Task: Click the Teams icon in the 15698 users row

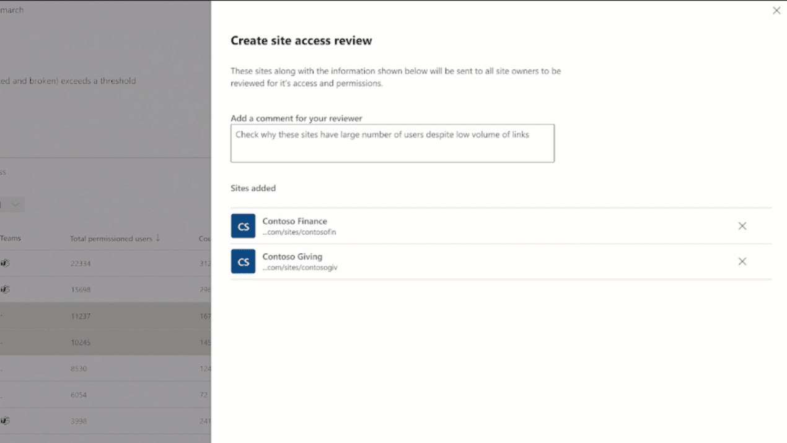Action: (x=5, y=289)
